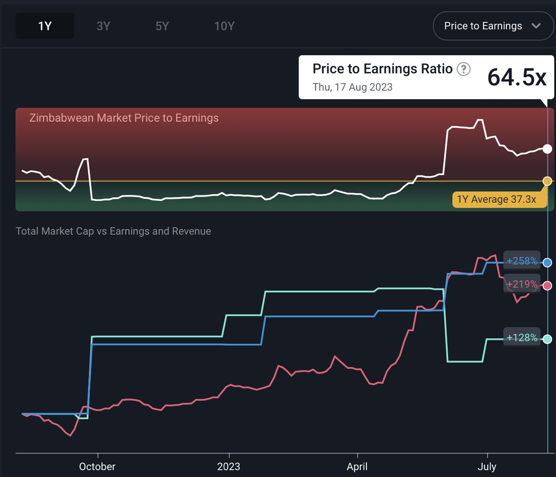Image resolution: width=556 pixels, height=477 pixels.
Task: Switch to the 3Y time range
Action: coord(104,26)
